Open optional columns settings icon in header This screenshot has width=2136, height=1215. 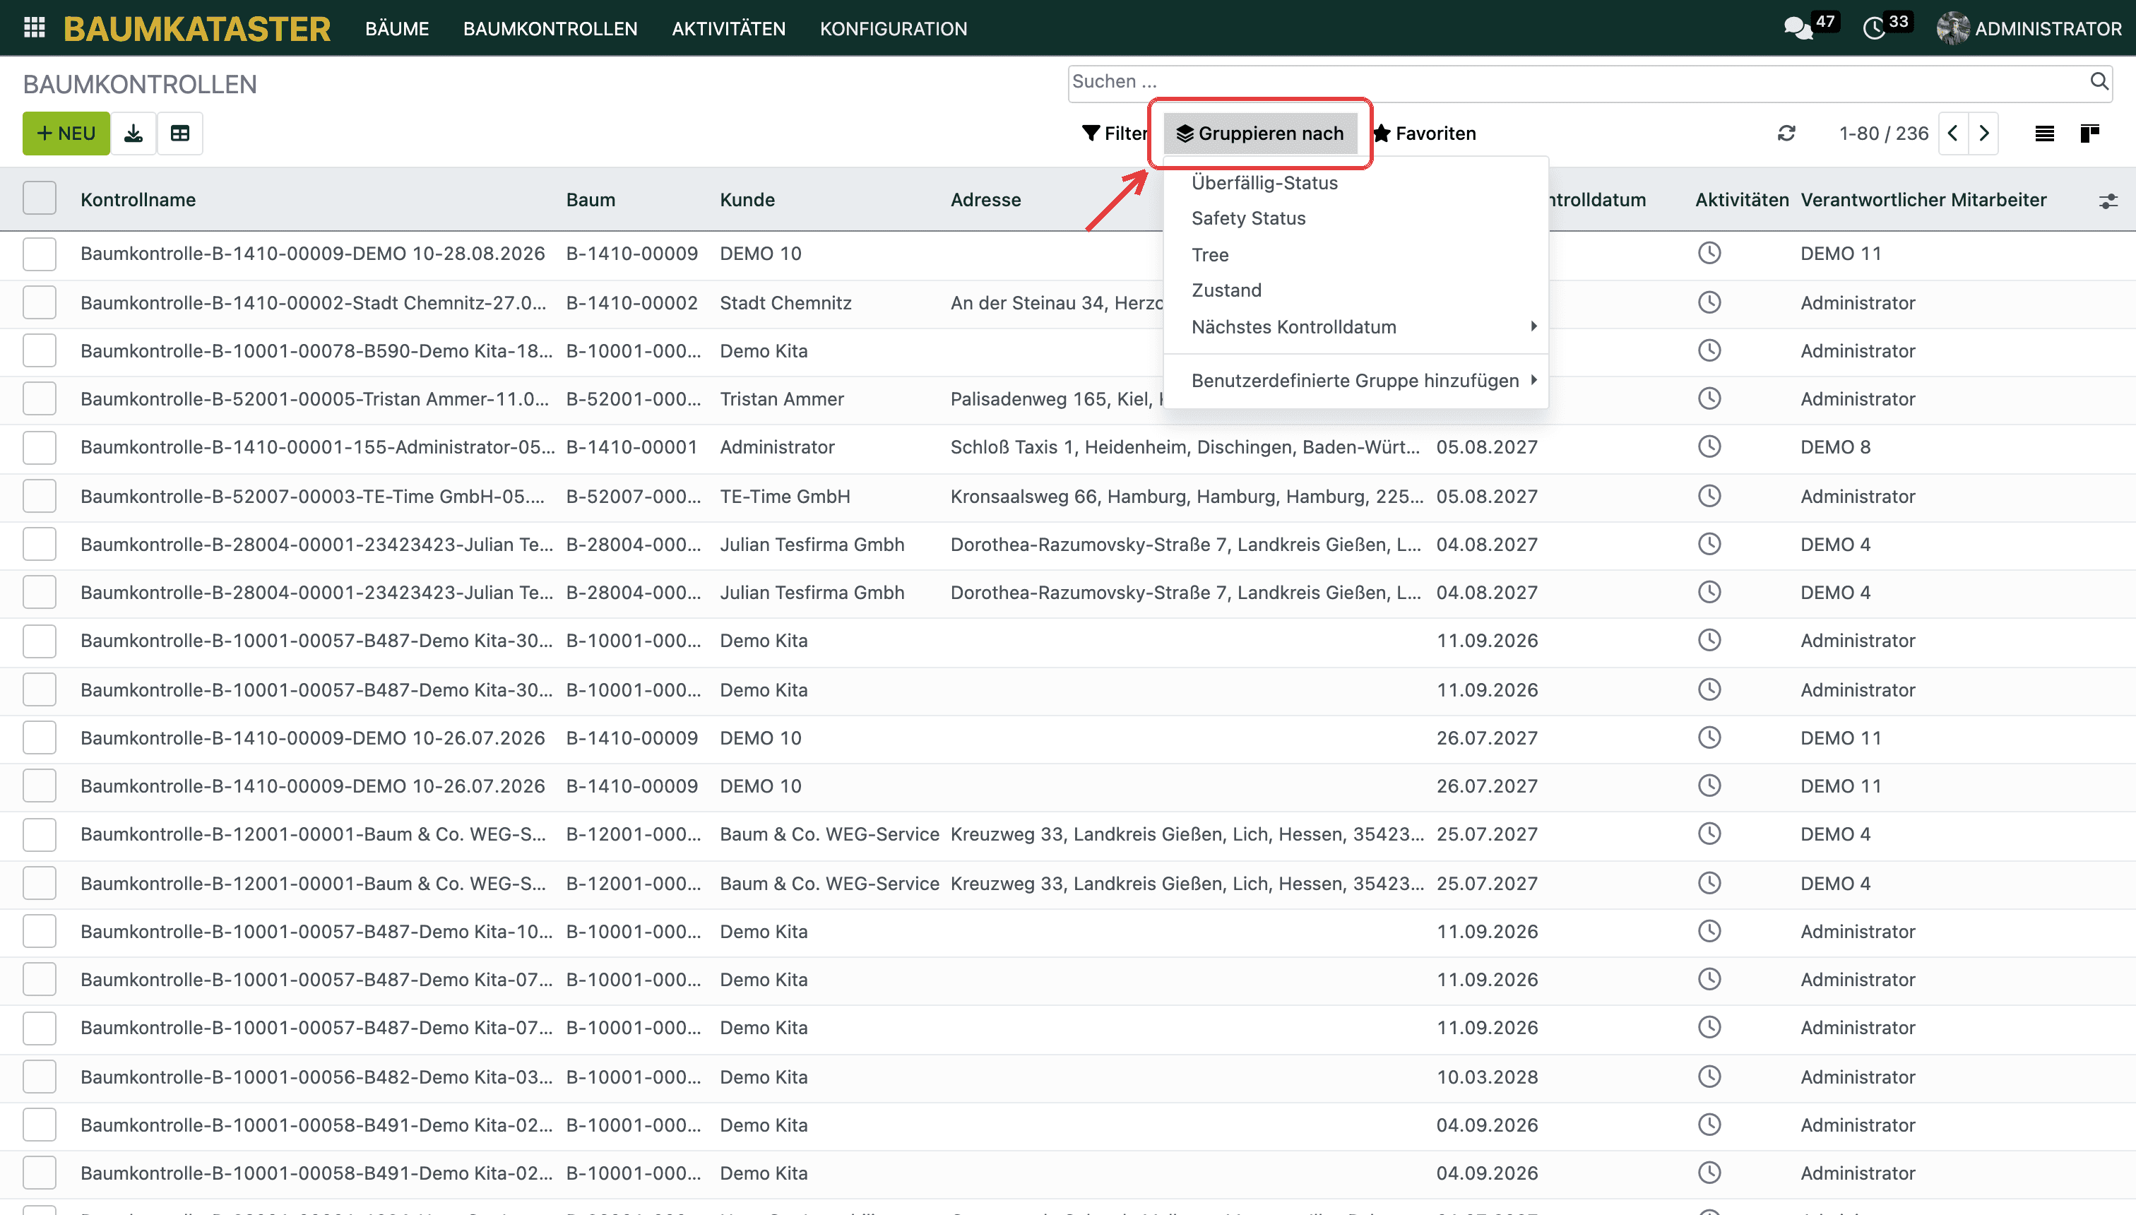[2108, 201]
